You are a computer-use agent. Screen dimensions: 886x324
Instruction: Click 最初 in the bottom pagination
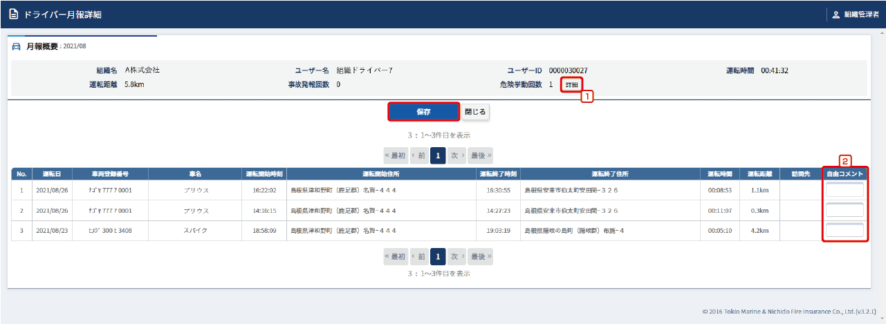pos(396,257)
